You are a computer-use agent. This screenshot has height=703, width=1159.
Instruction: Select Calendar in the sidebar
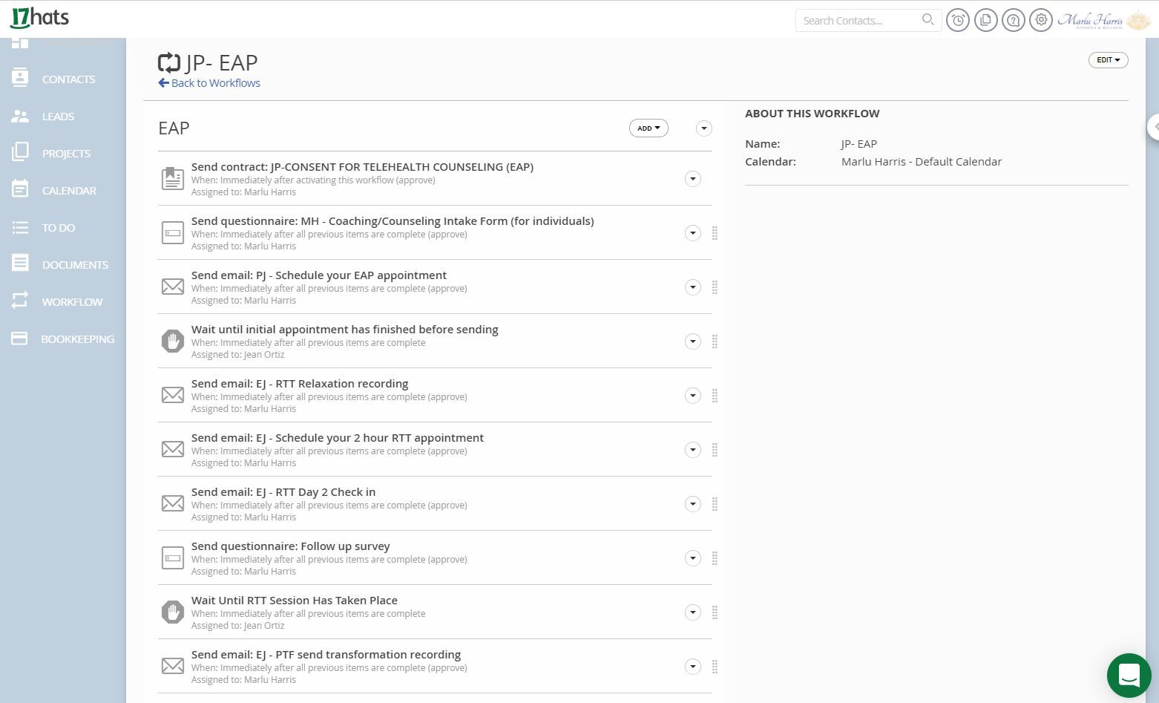[69, 191]
